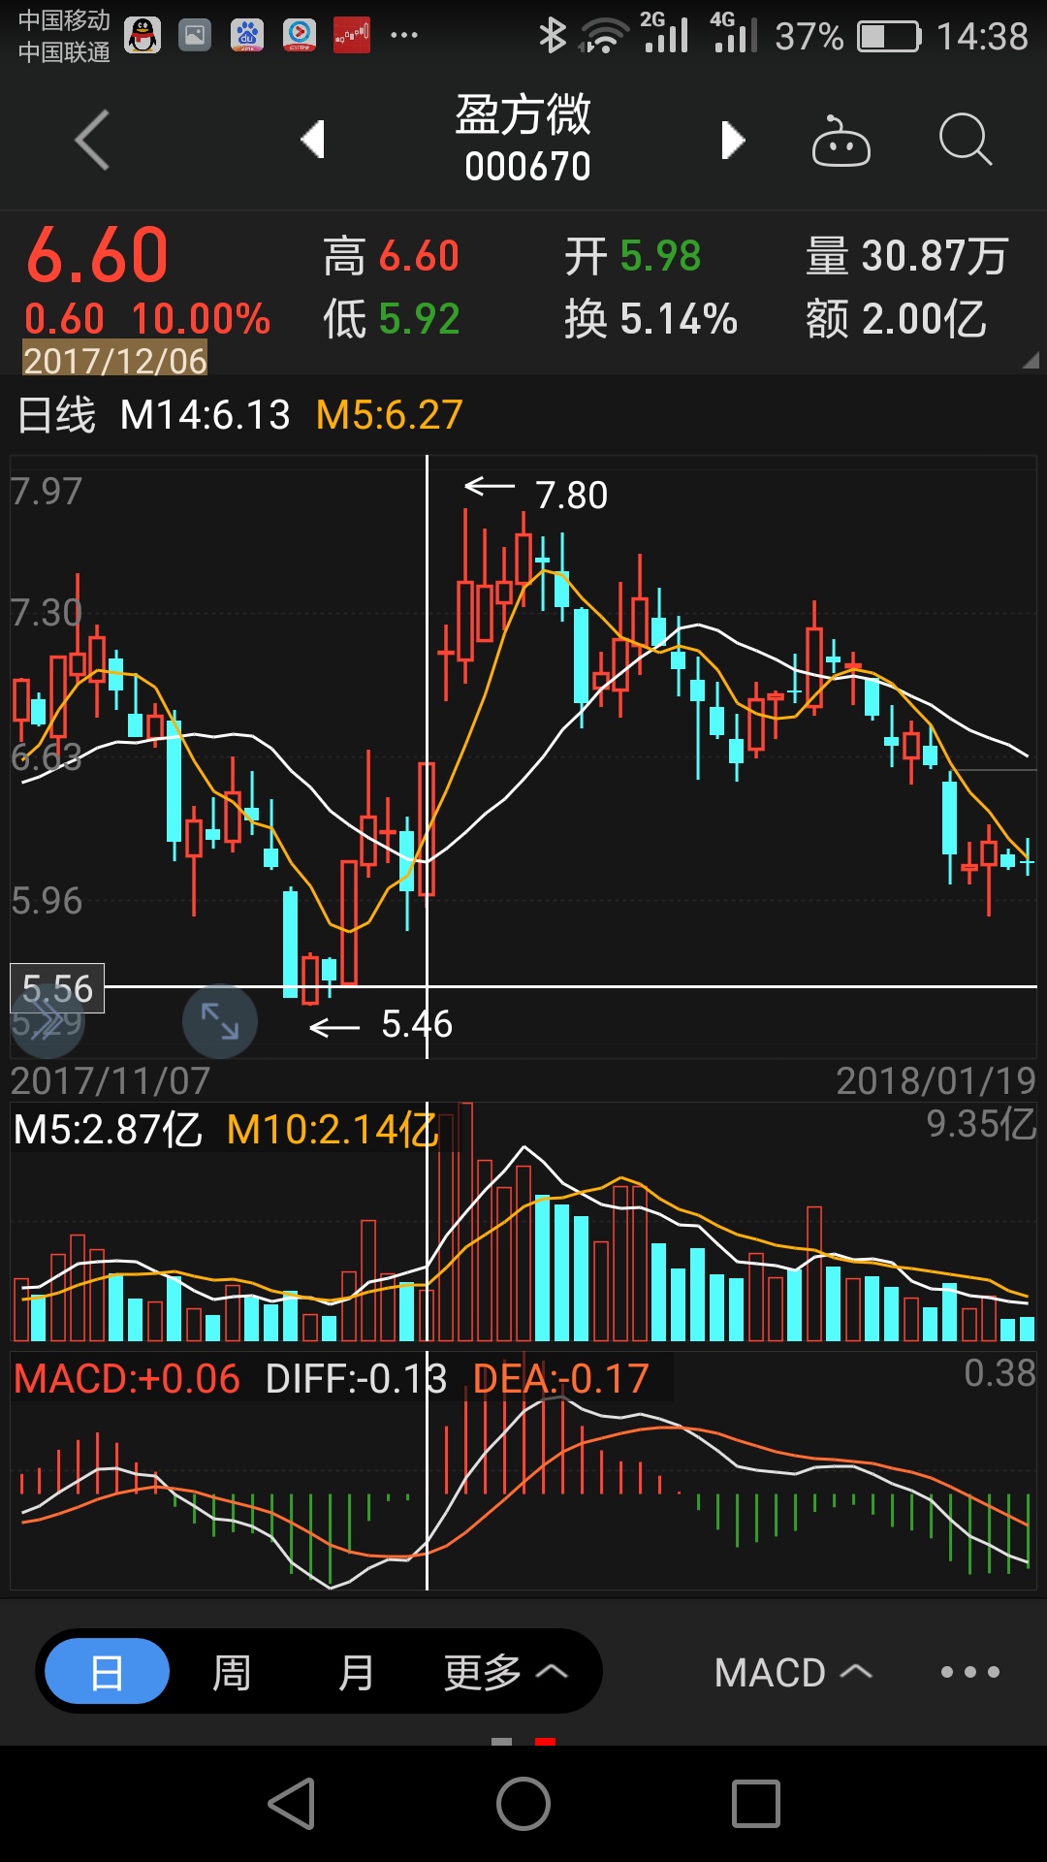Tap the 开 5.98 opening price
The width and height of the screenshot is (1047, 1862).
(633, 256)
